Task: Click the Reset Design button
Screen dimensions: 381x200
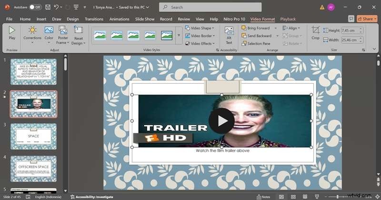Action: pyautogui.click(x=78, y=35)
